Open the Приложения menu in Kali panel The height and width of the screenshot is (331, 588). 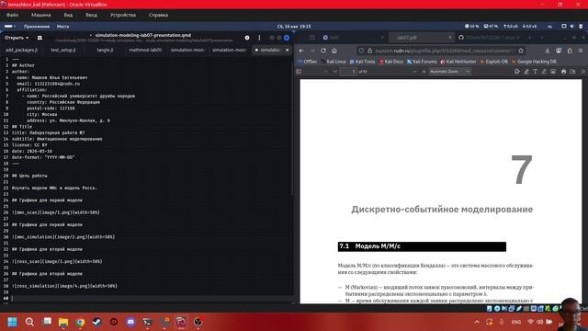tap(37, 27)
